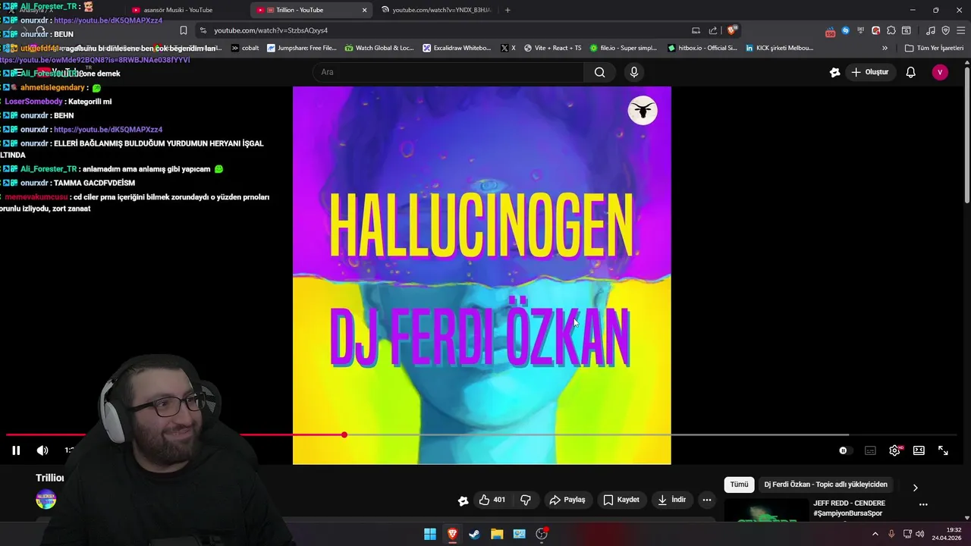Select the Tümü filter chip
This screenshot has height=546, width=971.
tap(739, 485)
